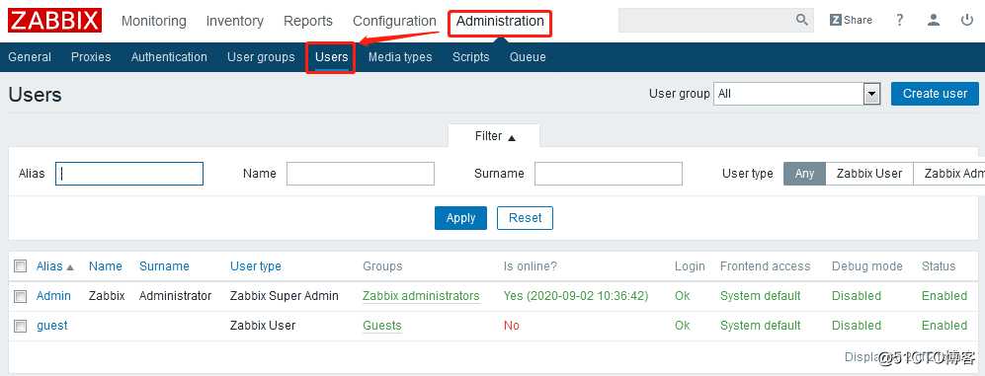Screen dimensions: 985x376
Task: Open the guest user link
Action: click(x=52, y=326)
